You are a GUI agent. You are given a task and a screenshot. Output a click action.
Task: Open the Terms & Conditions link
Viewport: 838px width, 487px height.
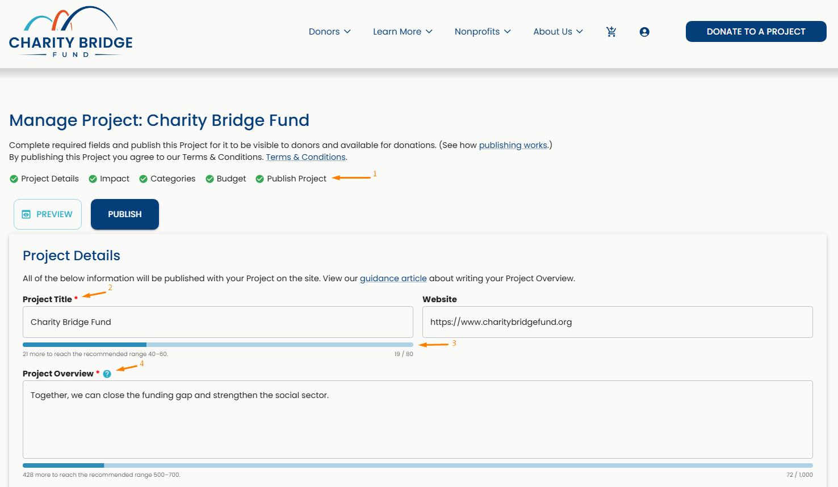306,157
